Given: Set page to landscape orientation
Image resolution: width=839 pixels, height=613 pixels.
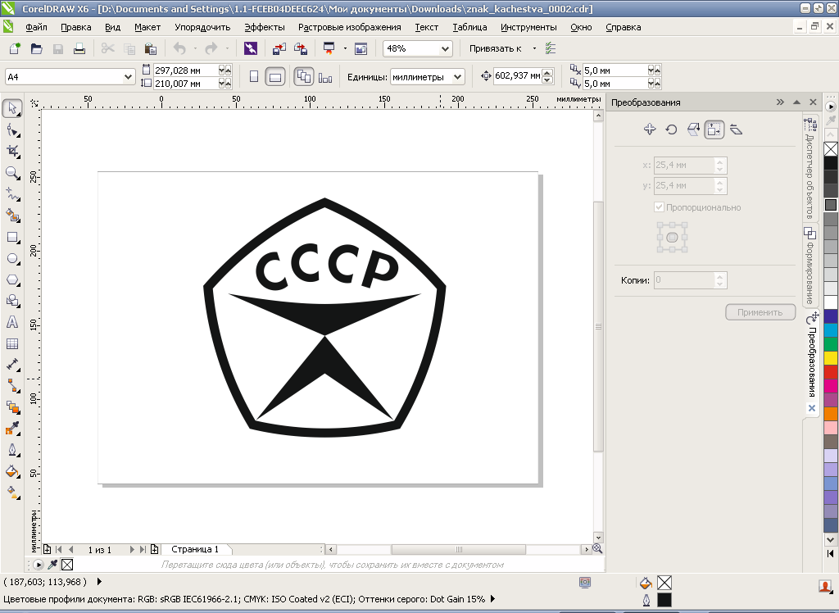Looking at the screenshot, I should 275,76.
